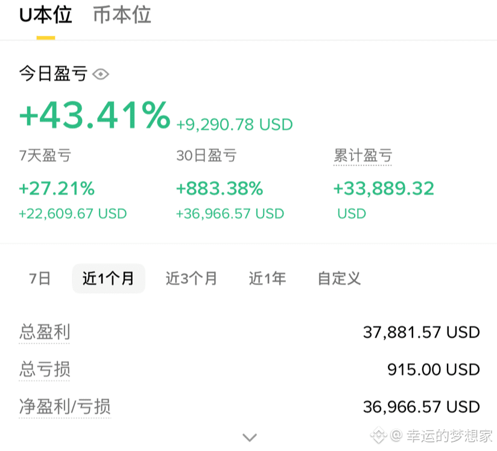Click the Binance logo in the watermark

[x=379, y=435]
